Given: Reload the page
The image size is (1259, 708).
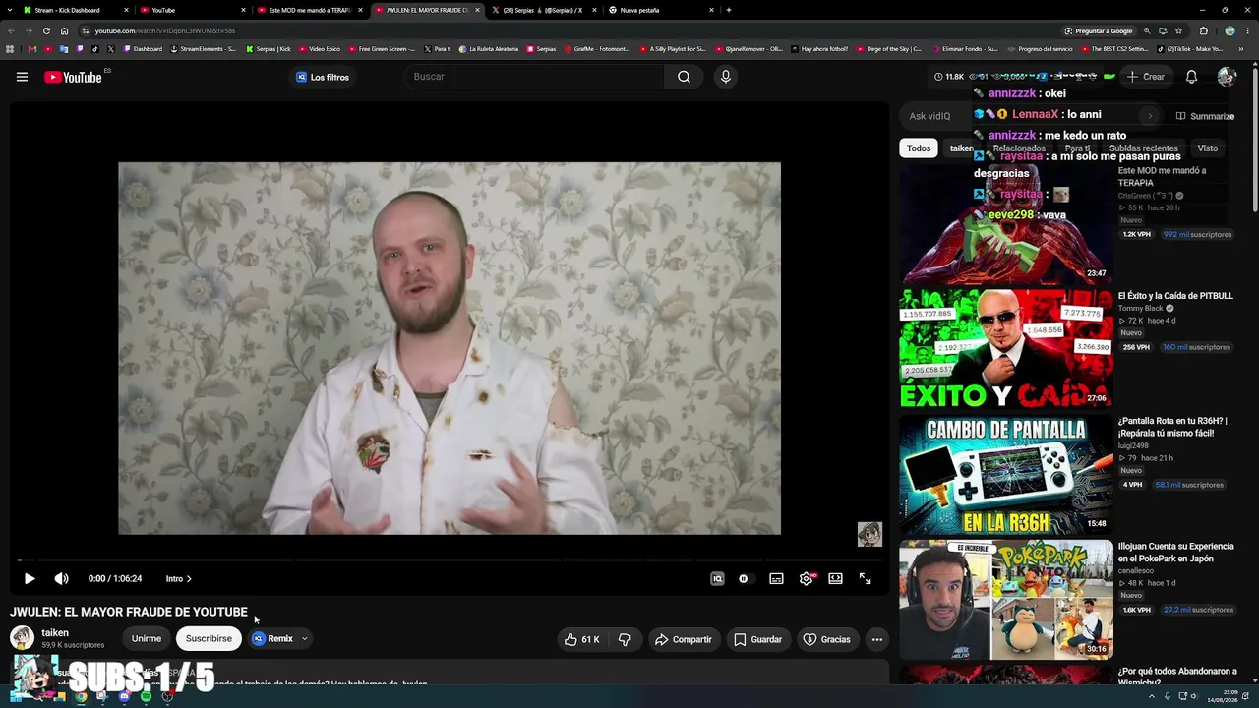Looking at the screenshot, I should tap(46, 30).
